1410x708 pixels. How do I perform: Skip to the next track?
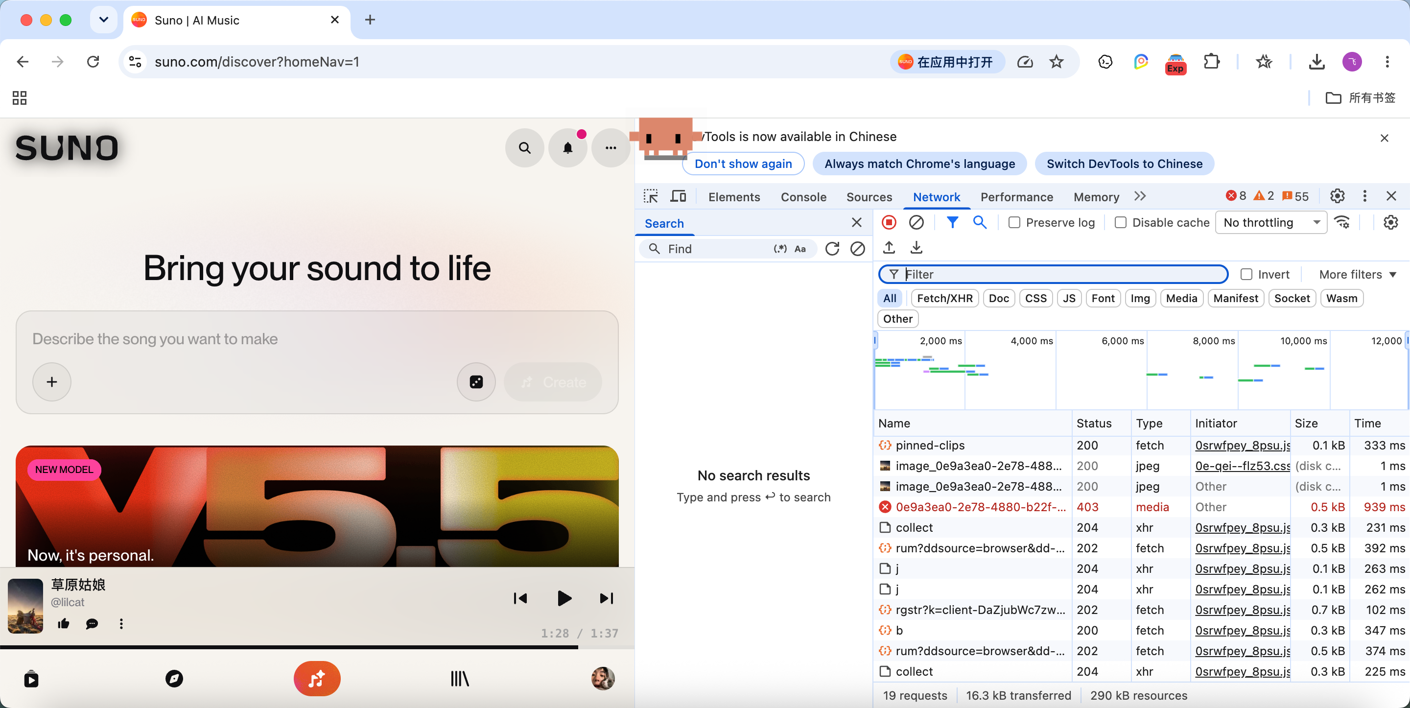(607, 598)
